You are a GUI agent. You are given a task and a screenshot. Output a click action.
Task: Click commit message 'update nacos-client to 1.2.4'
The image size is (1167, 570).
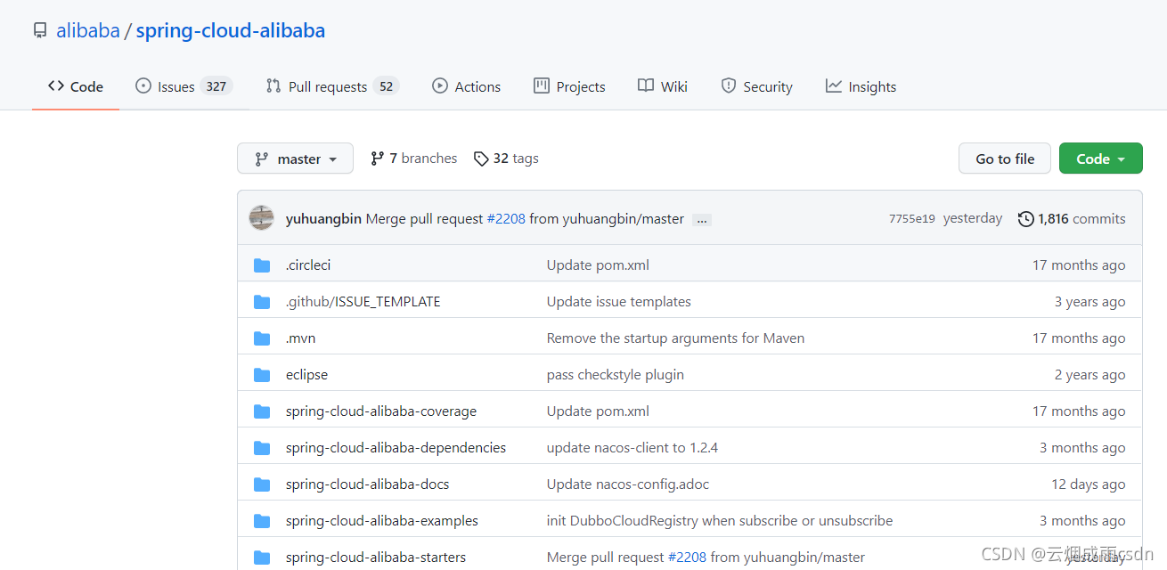pyautogui.click(x=632, y=448)
